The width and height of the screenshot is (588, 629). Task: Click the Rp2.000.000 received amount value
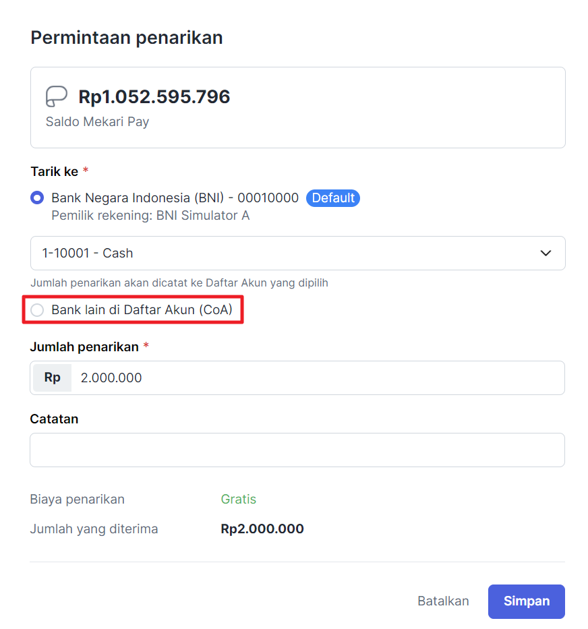click(262, 529)
